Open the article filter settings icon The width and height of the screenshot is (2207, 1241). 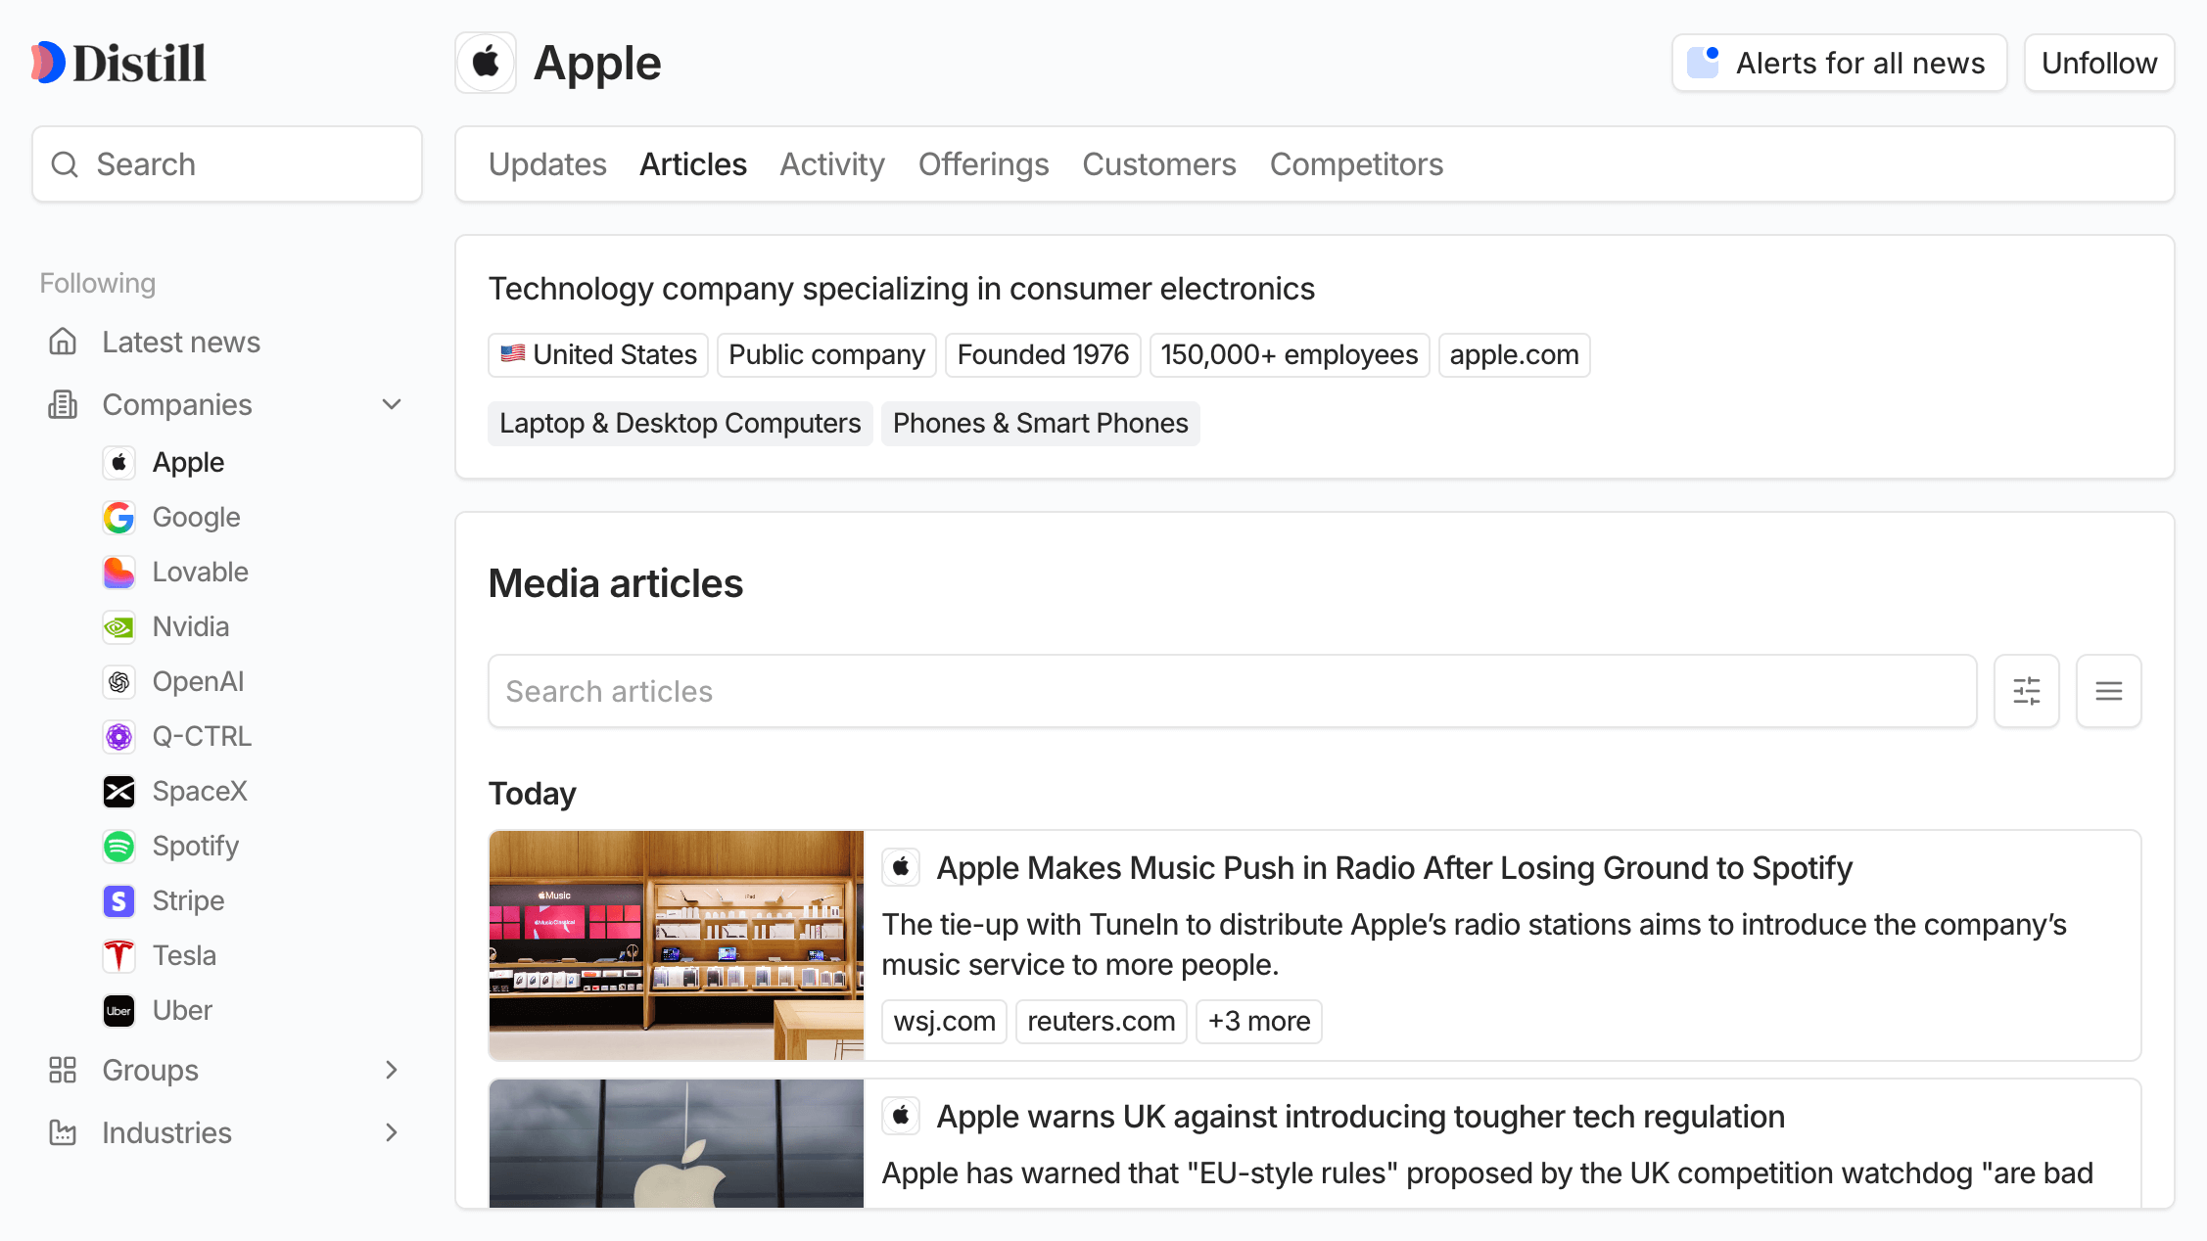click(2026, 691)
